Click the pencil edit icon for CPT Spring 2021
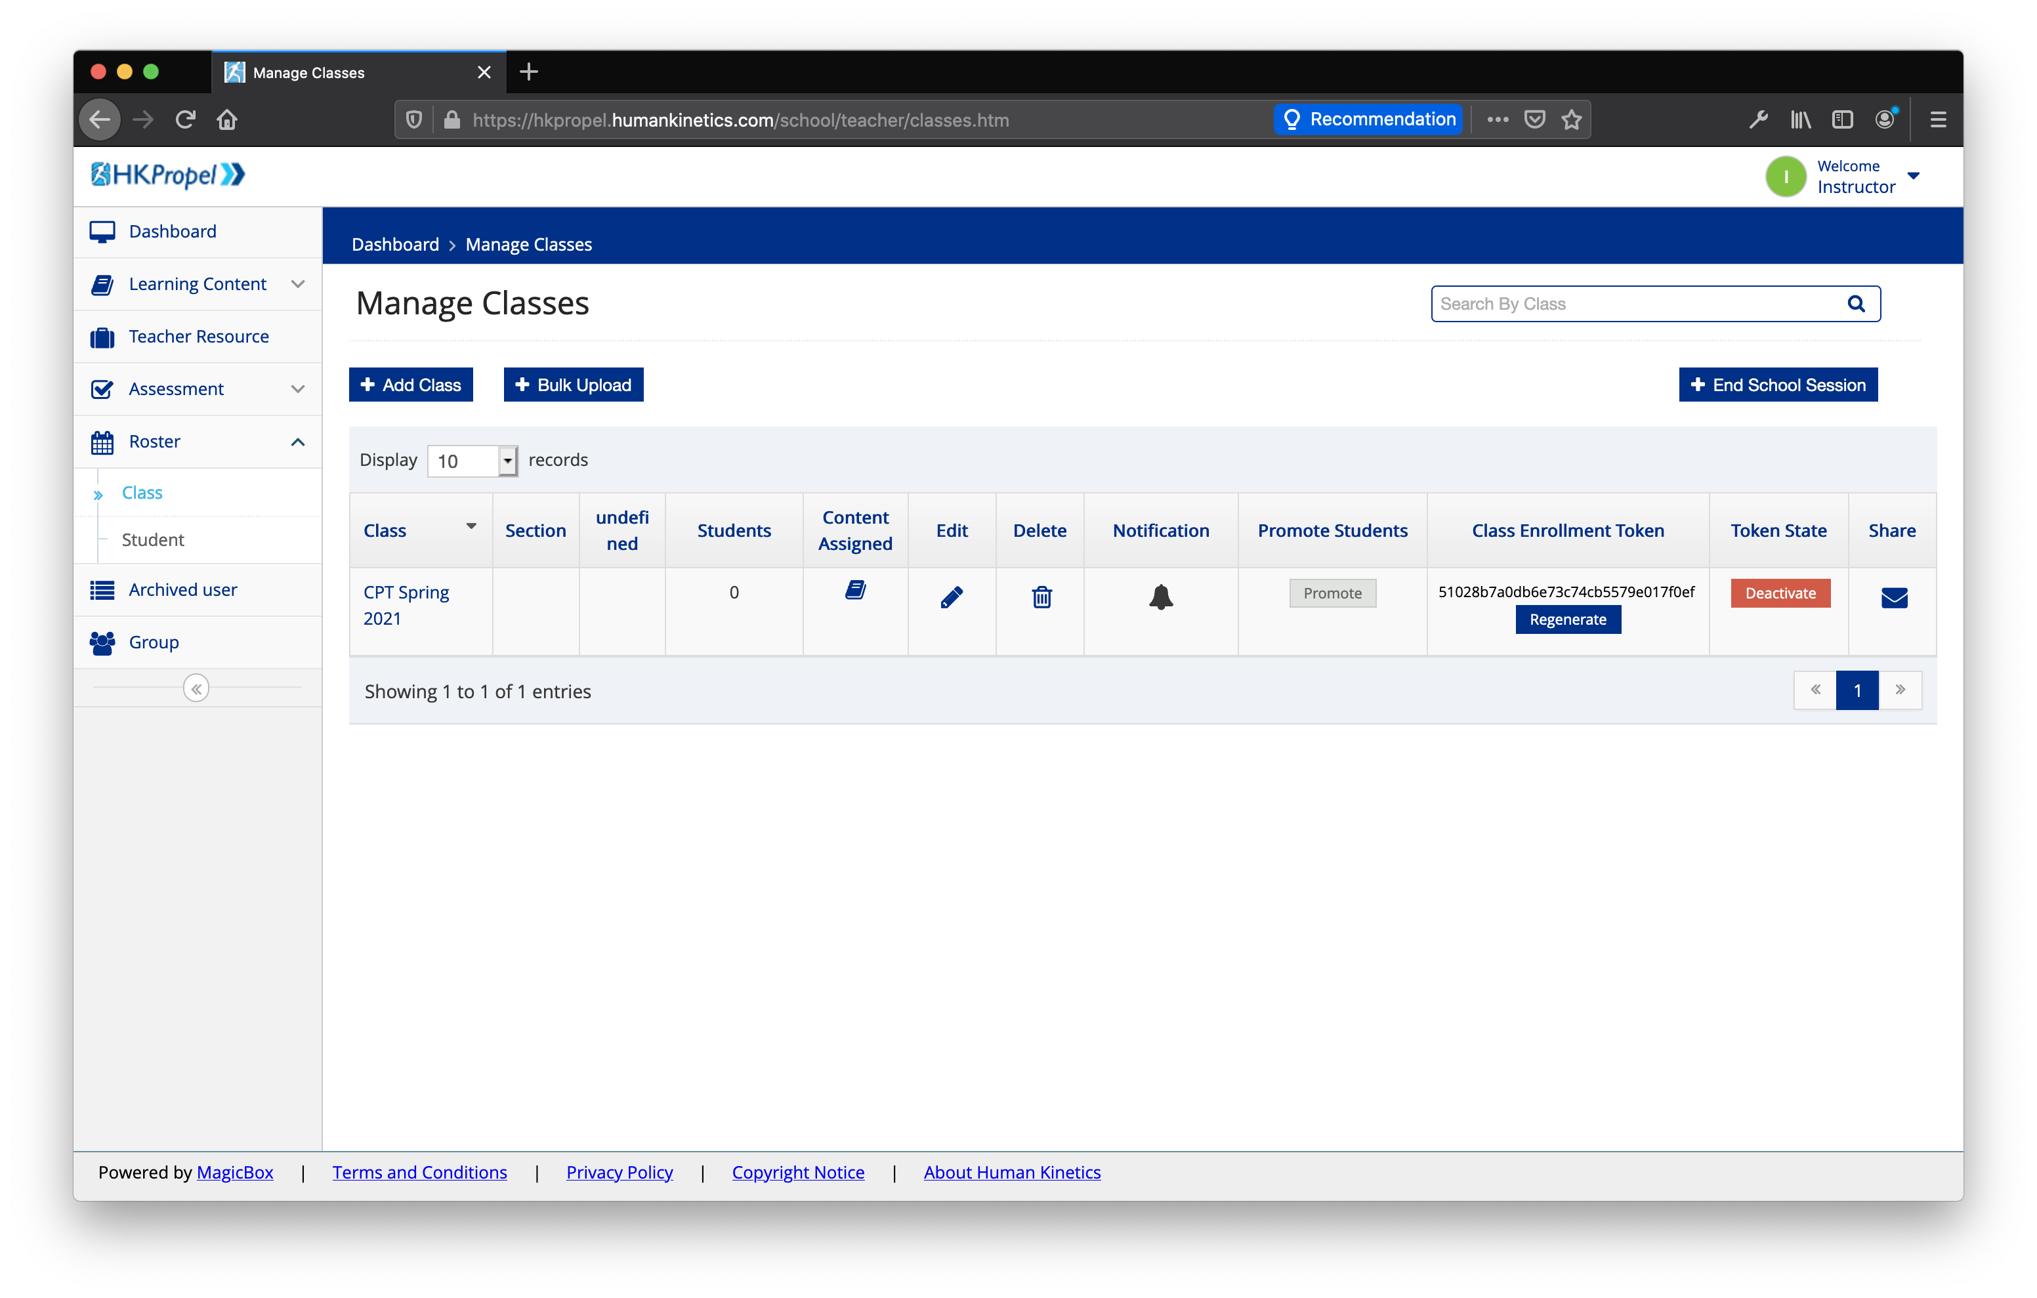The image size is (2037, 1298). [x=951, y=597]
